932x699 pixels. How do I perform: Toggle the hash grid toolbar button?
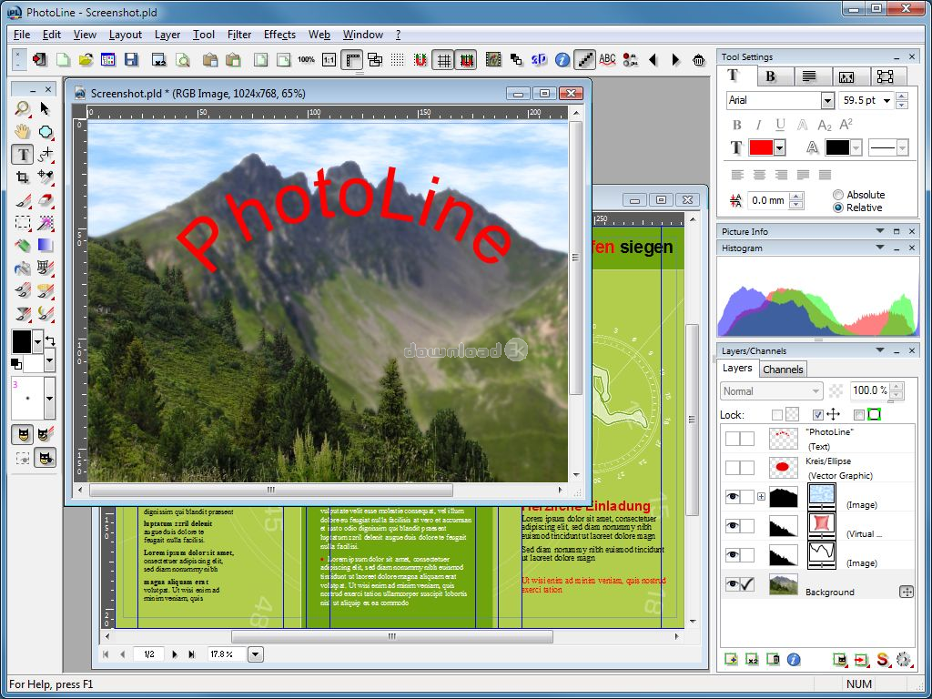(x=443, y=59)
